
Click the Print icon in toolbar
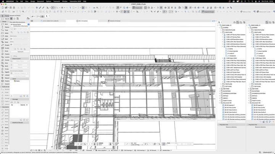tap(14, 8)
